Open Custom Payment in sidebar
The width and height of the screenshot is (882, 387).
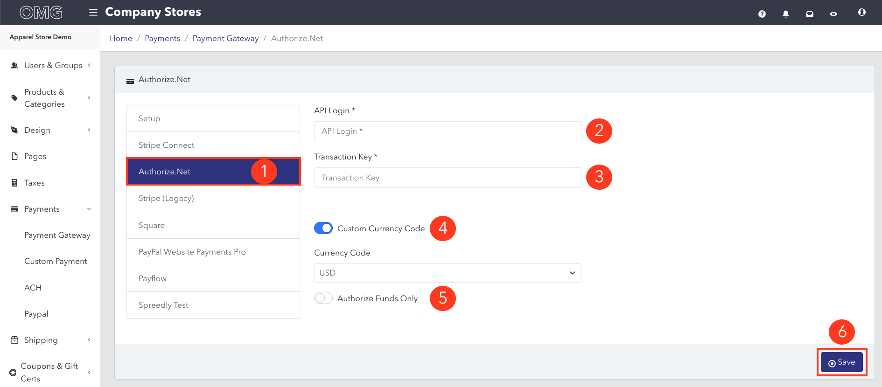tap(56, 261)
